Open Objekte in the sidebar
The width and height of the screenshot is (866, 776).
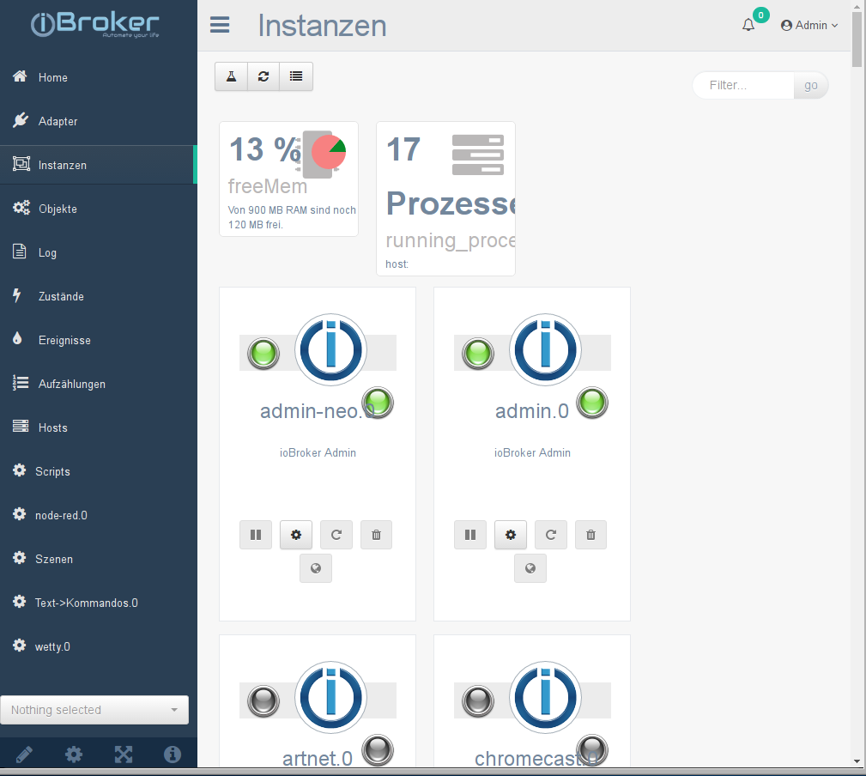click(x=99, y=209)
